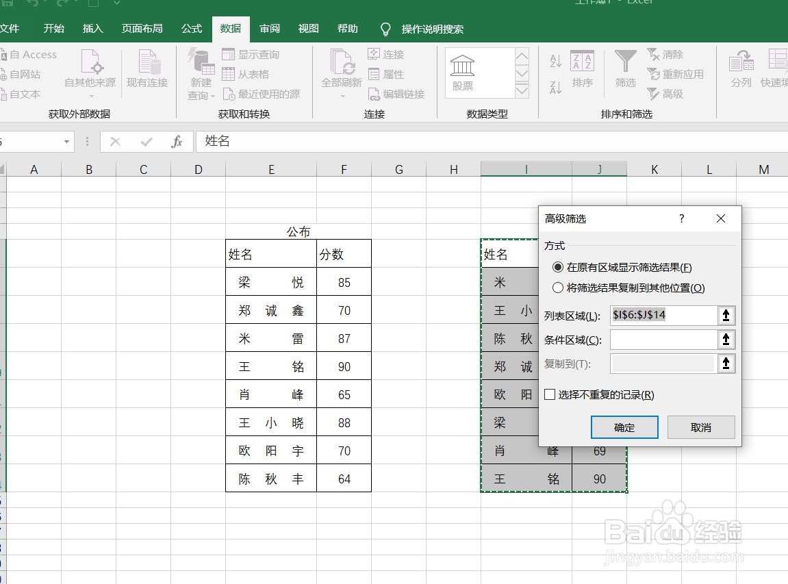Expand data types gallery more arrow
This screenshot has height=584, width=788.
pos(522,91)
